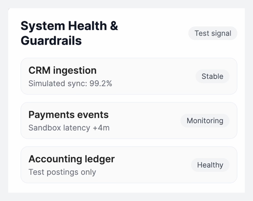Click Simulated sync: 99.2% text
Screen dimensions: 253x201
click(70, 83)
